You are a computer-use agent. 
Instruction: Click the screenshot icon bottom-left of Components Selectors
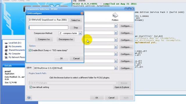pos(29,98)
